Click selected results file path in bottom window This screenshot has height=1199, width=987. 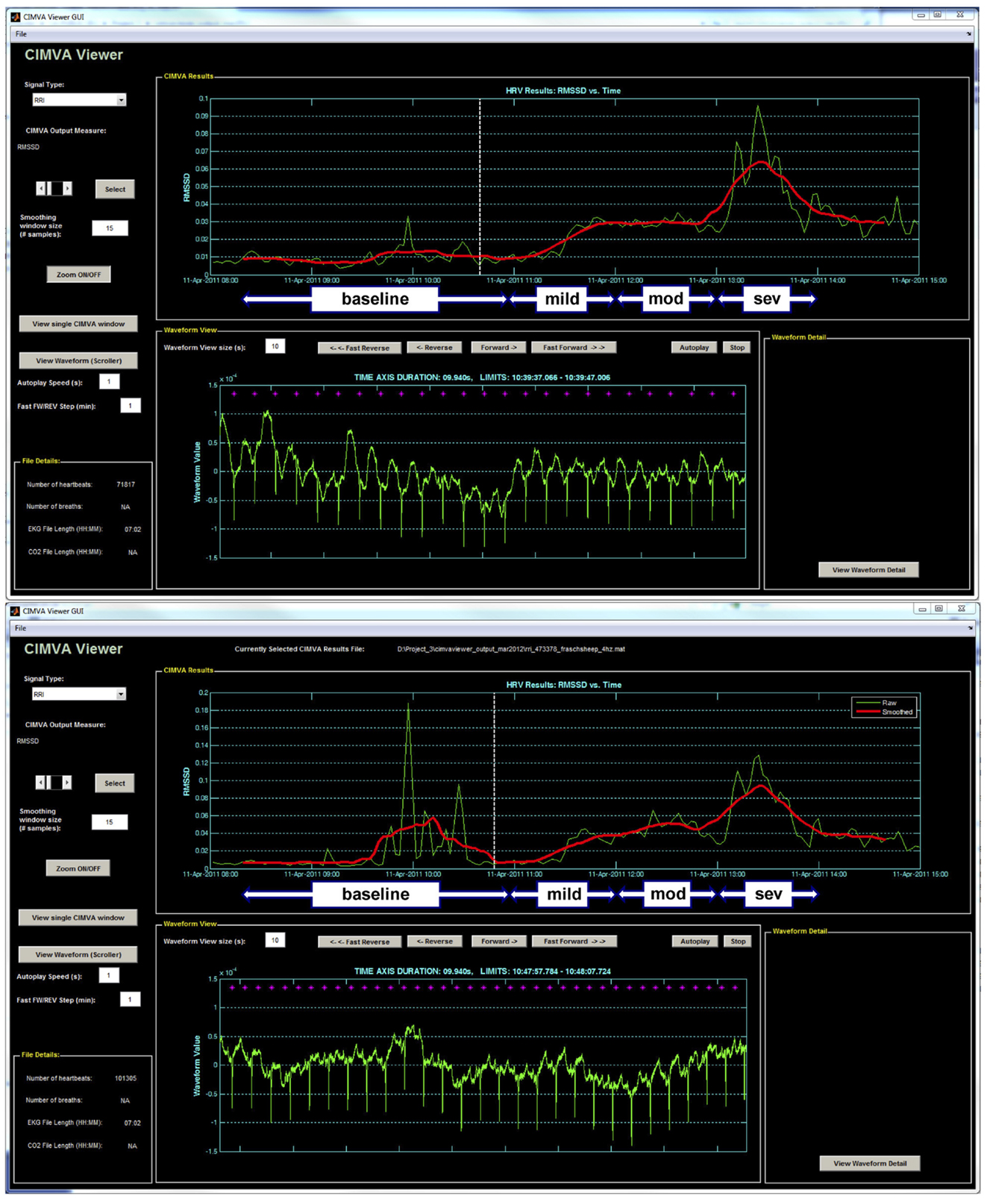click(x=511, y=649)
